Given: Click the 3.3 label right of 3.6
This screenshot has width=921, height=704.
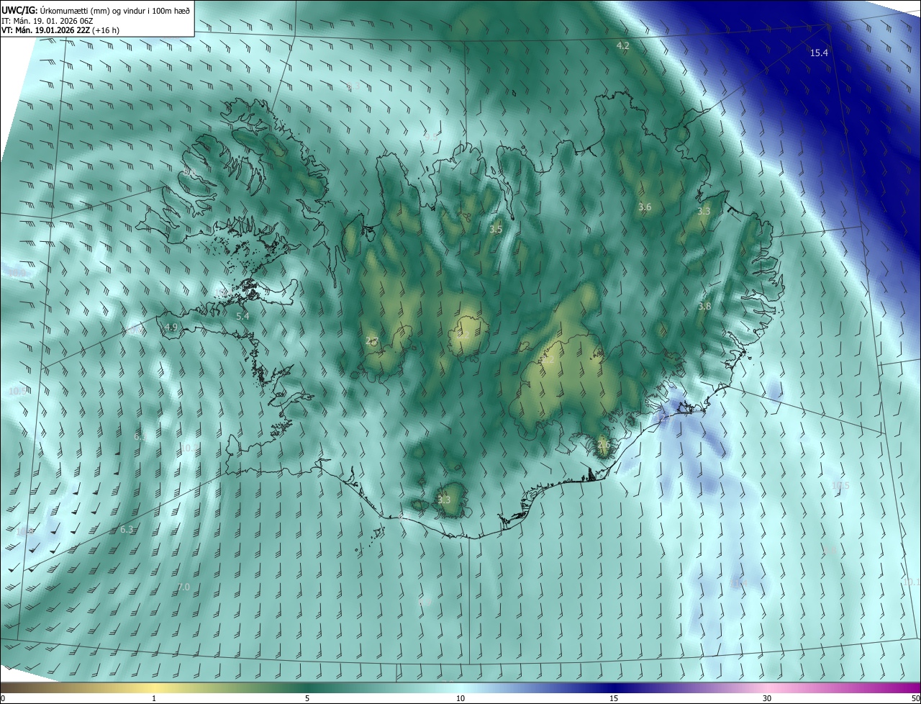Looking at the screenshot, I should pyautogui.click(x=704, y=212).
